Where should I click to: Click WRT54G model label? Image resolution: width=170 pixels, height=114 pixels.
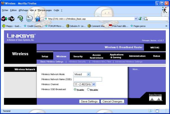[155, 47]
